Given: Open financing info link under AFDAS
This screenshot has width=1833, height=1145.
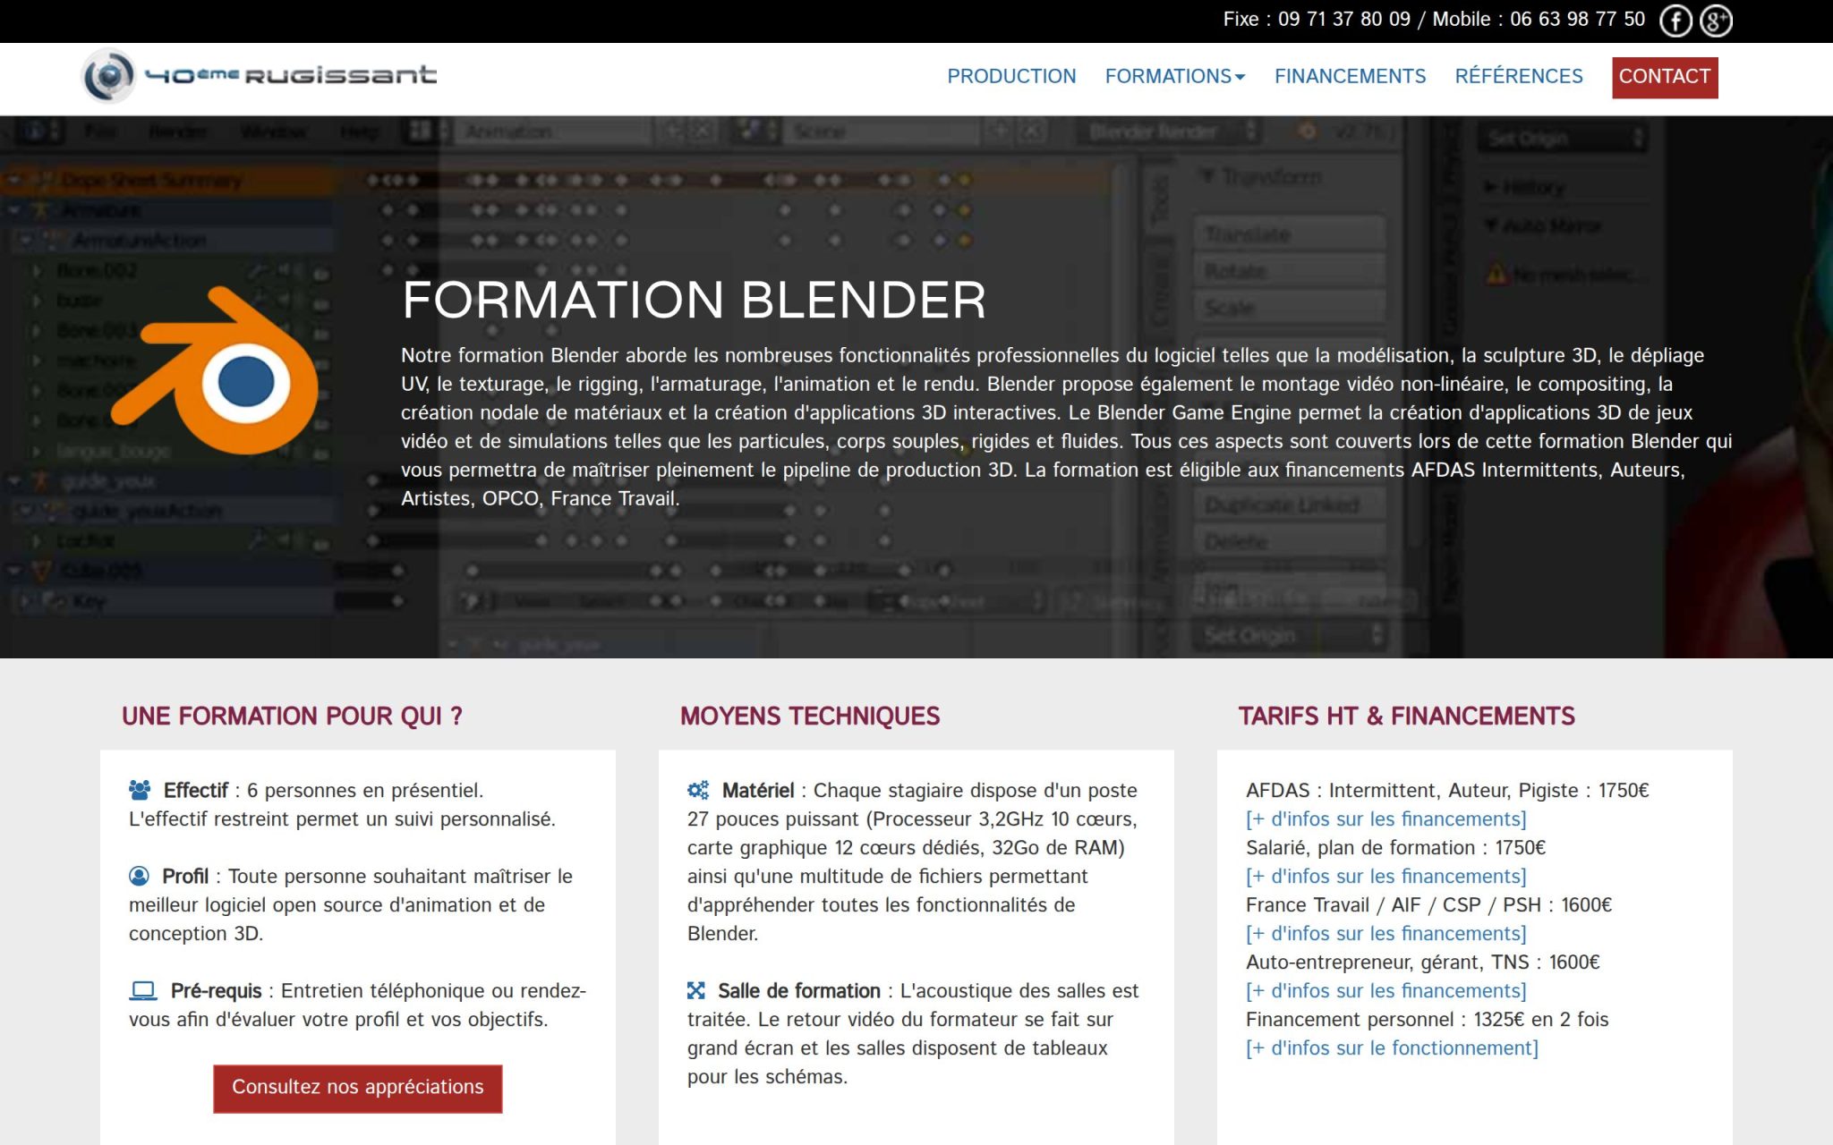Looking at the screenshot, I should [x=1385, y=819].
